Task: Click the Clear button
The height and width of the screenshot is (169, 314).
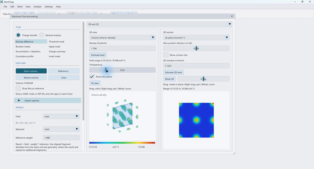Action: (64, 78)
